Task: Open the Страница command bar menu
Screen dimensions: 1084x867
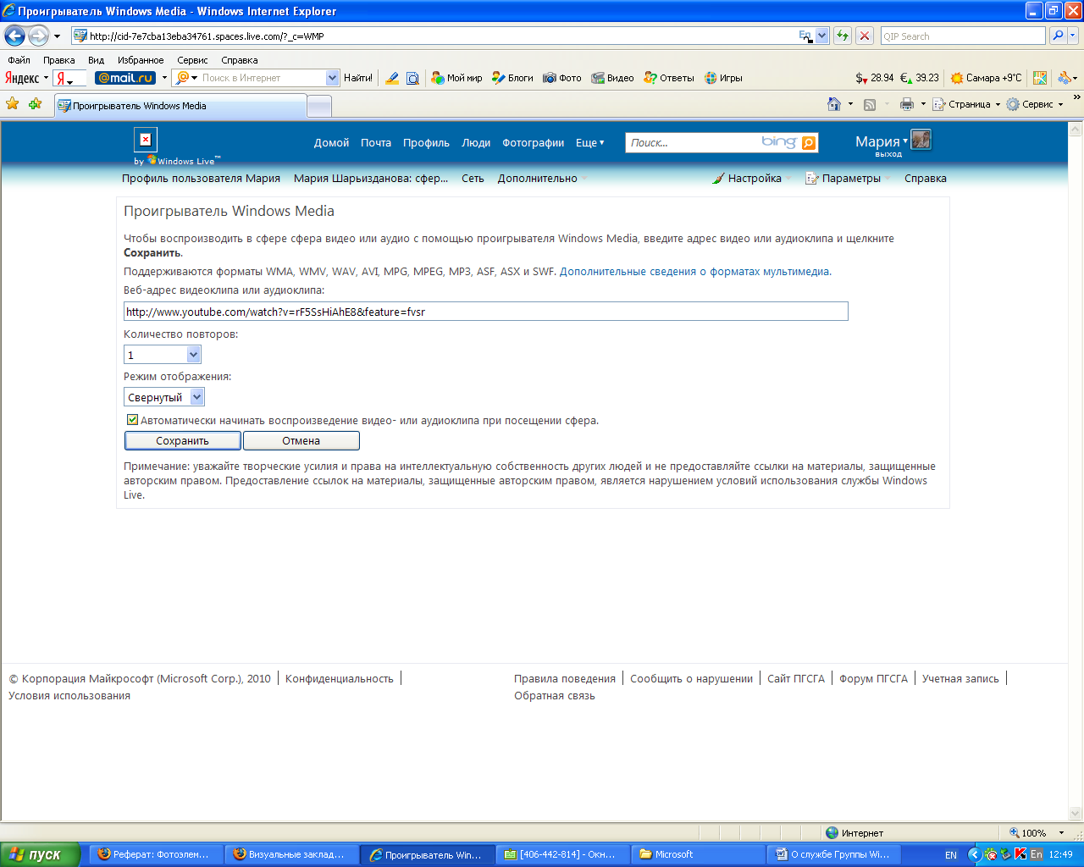Action: (966, 104)
